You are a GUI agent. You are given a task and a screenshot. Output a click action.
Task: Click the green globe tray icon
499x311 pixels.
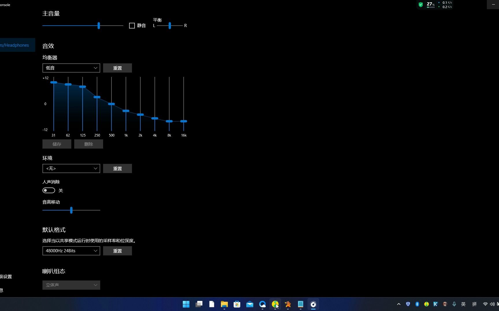click(427, 304)
